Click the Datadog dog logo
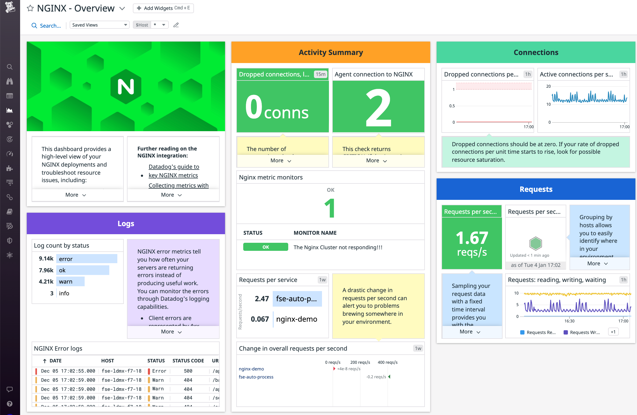Image resolution: width=637 pixels, height=415 pixels. 10,7
